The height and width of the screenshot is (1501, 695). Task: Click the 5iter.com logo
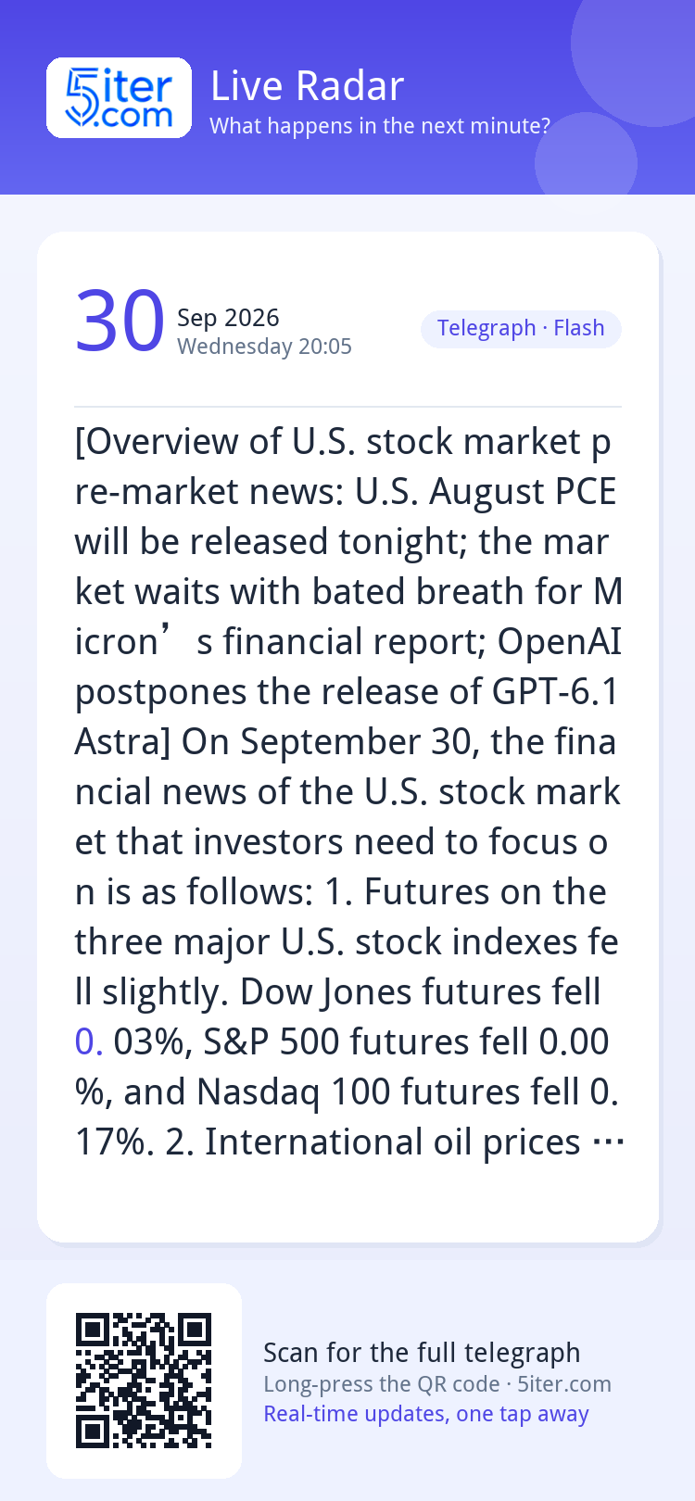(x=119, y=98)
